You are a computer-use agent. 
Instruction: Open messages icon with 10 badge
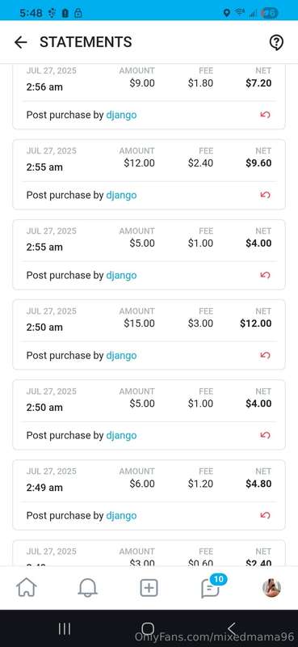click(x=211, y=586)
